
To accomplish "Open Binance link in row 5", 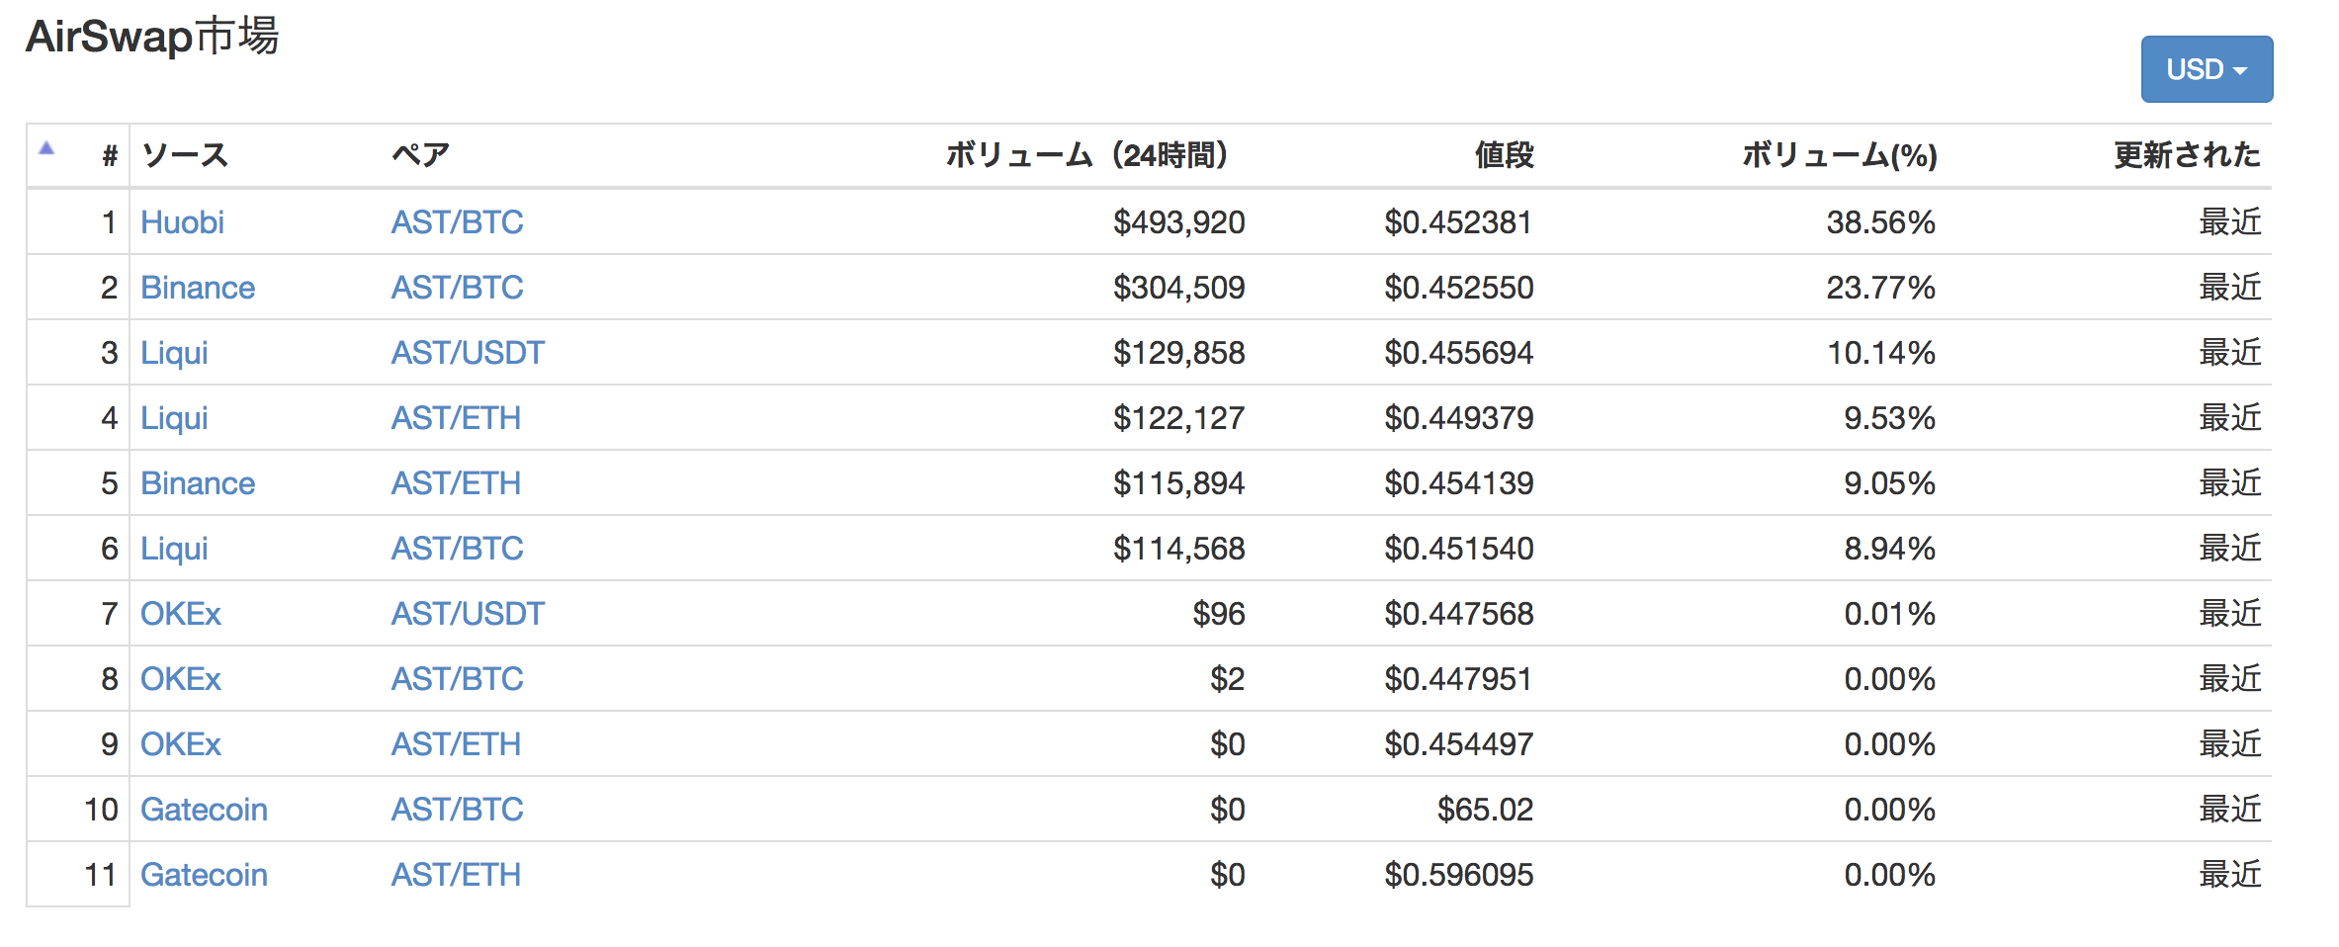I will (198, 483).
